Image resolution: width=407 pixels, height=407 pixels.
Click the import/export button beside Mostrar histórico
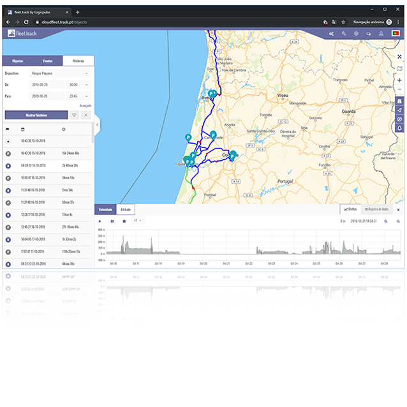tap(74, 115)
